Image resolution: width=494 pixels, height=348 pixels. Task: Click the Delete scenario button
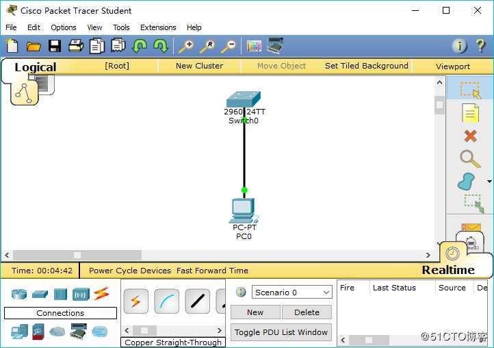point(307,312)
